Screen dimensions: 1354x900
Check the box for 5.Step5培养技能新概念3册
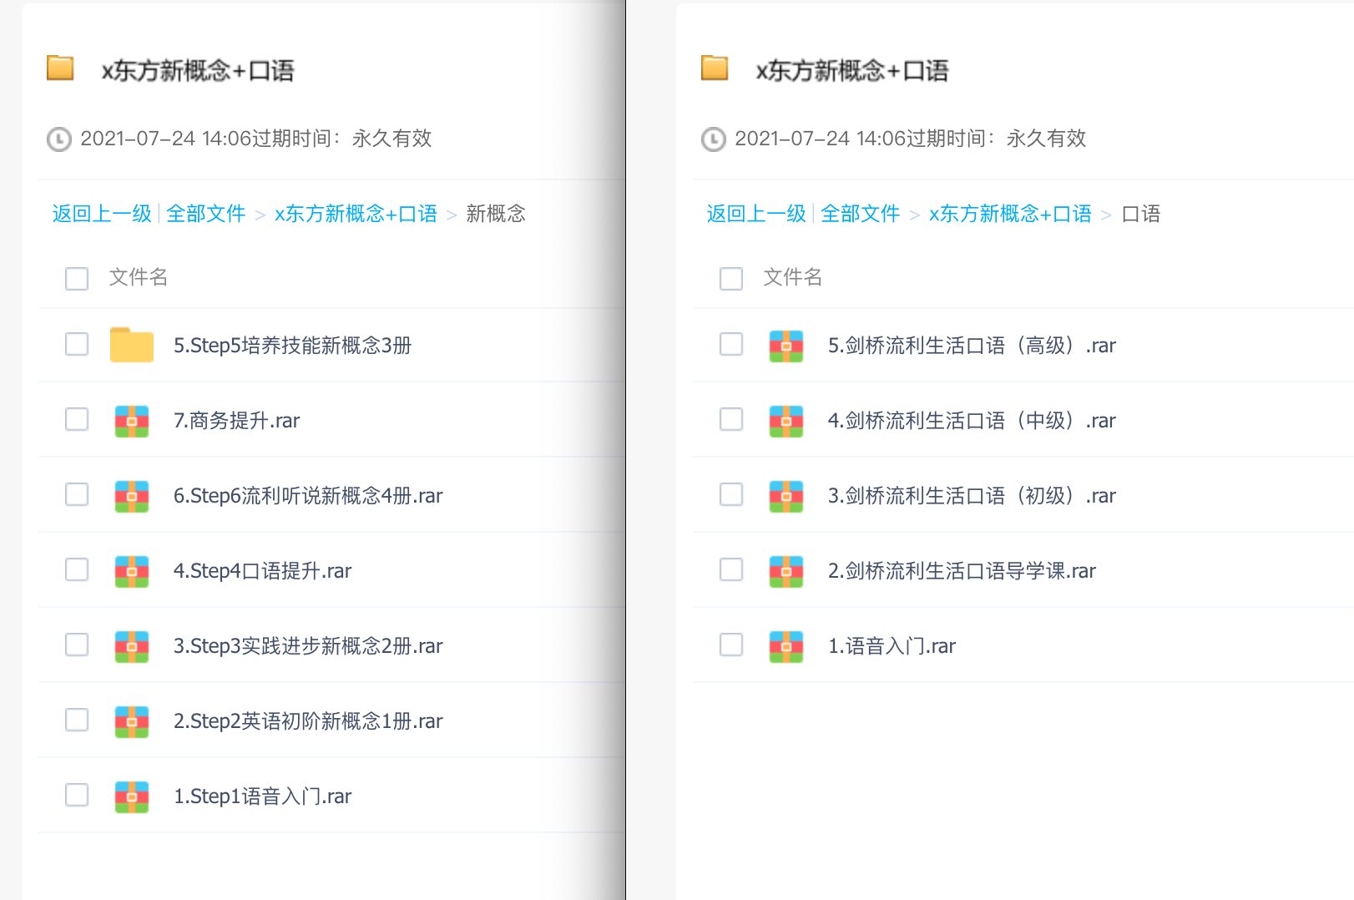tap(77, 344)
